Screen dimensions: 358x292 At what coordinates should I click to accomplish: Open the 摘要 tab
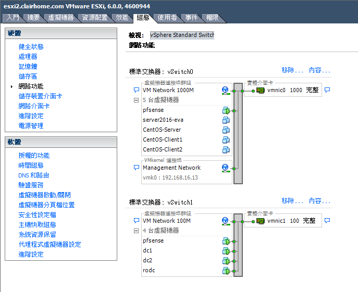(x=33, y=18)
